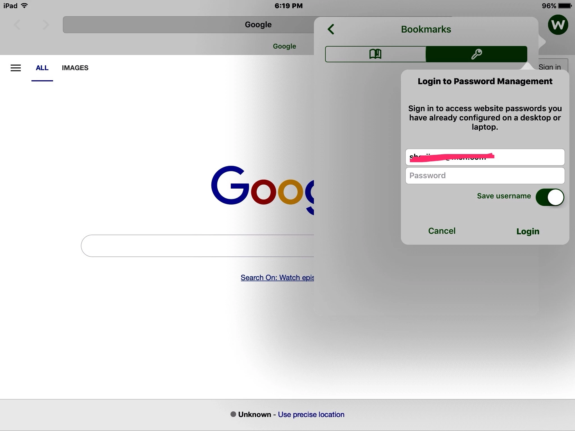
Task: Select the password key icon tab
Action: [x=476, y=54]
